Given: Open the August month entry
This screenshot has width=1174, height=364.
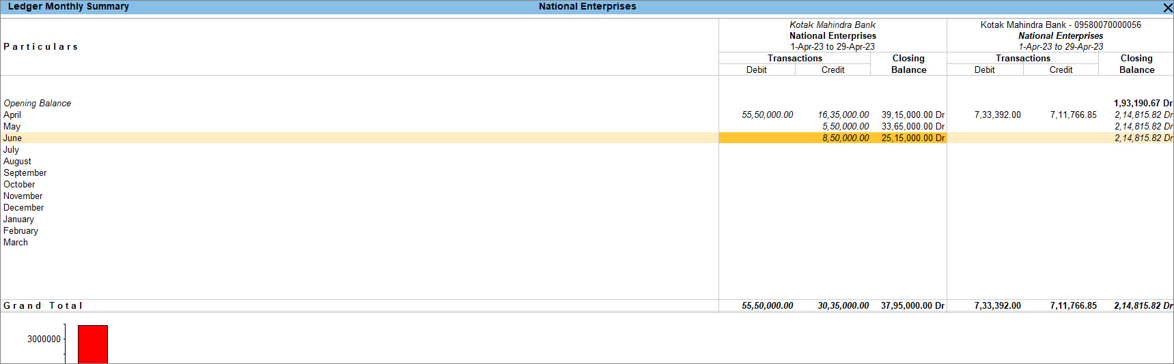Looking at the screenshot, I should 18,162.
